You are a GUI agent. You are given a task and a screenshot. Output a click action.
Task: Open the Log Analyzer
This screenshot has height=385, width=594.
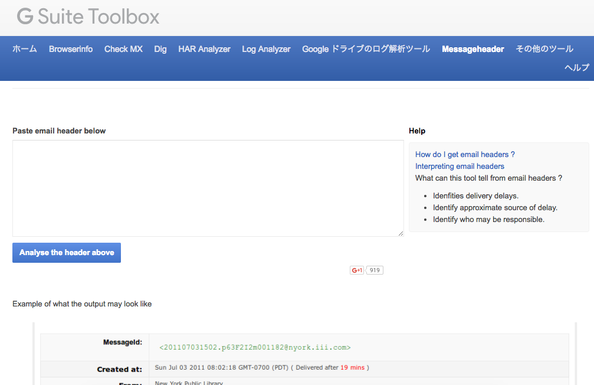point(266,49)
